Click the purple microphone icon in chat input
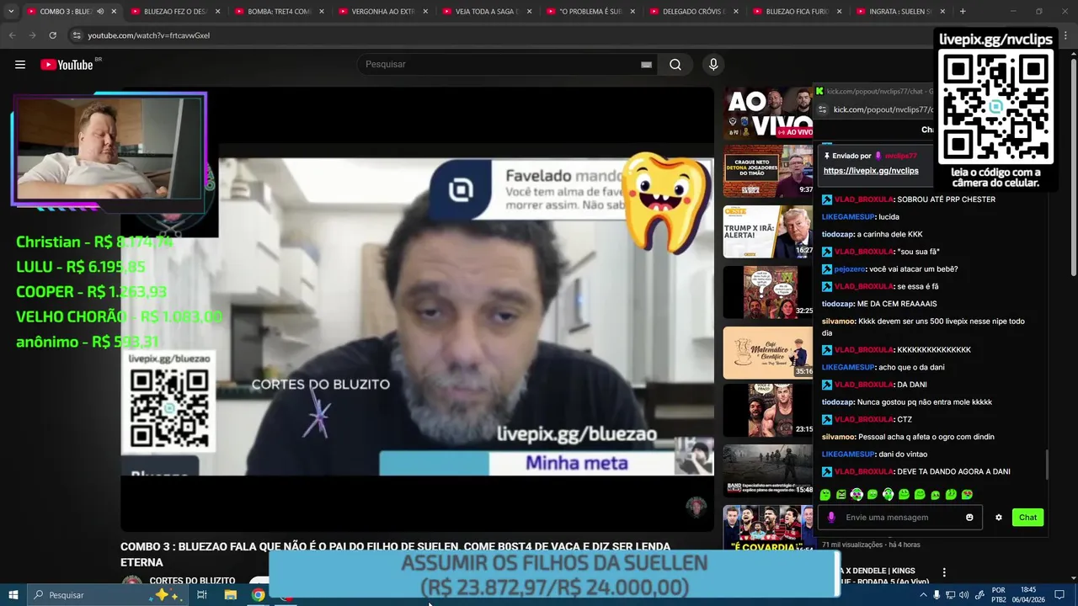Screen dimensions: 1078x606 click(831, 518)
